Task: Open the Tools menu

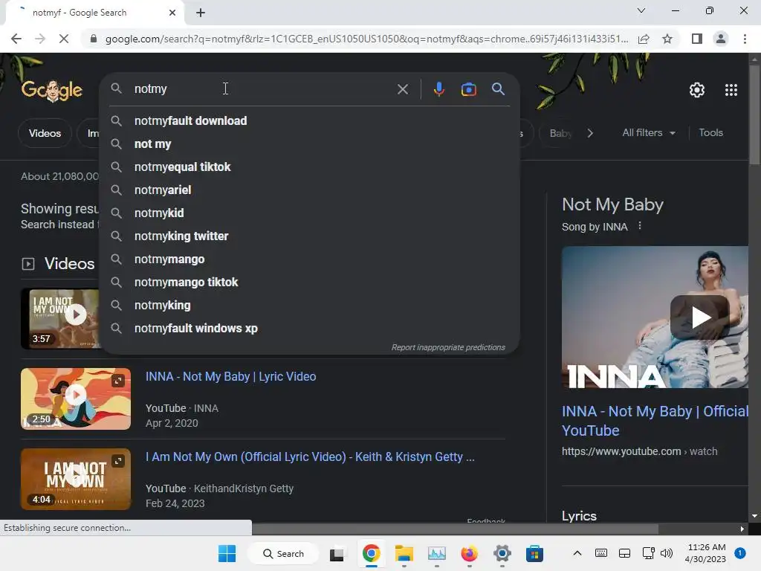Action: [x=710, y=132]
